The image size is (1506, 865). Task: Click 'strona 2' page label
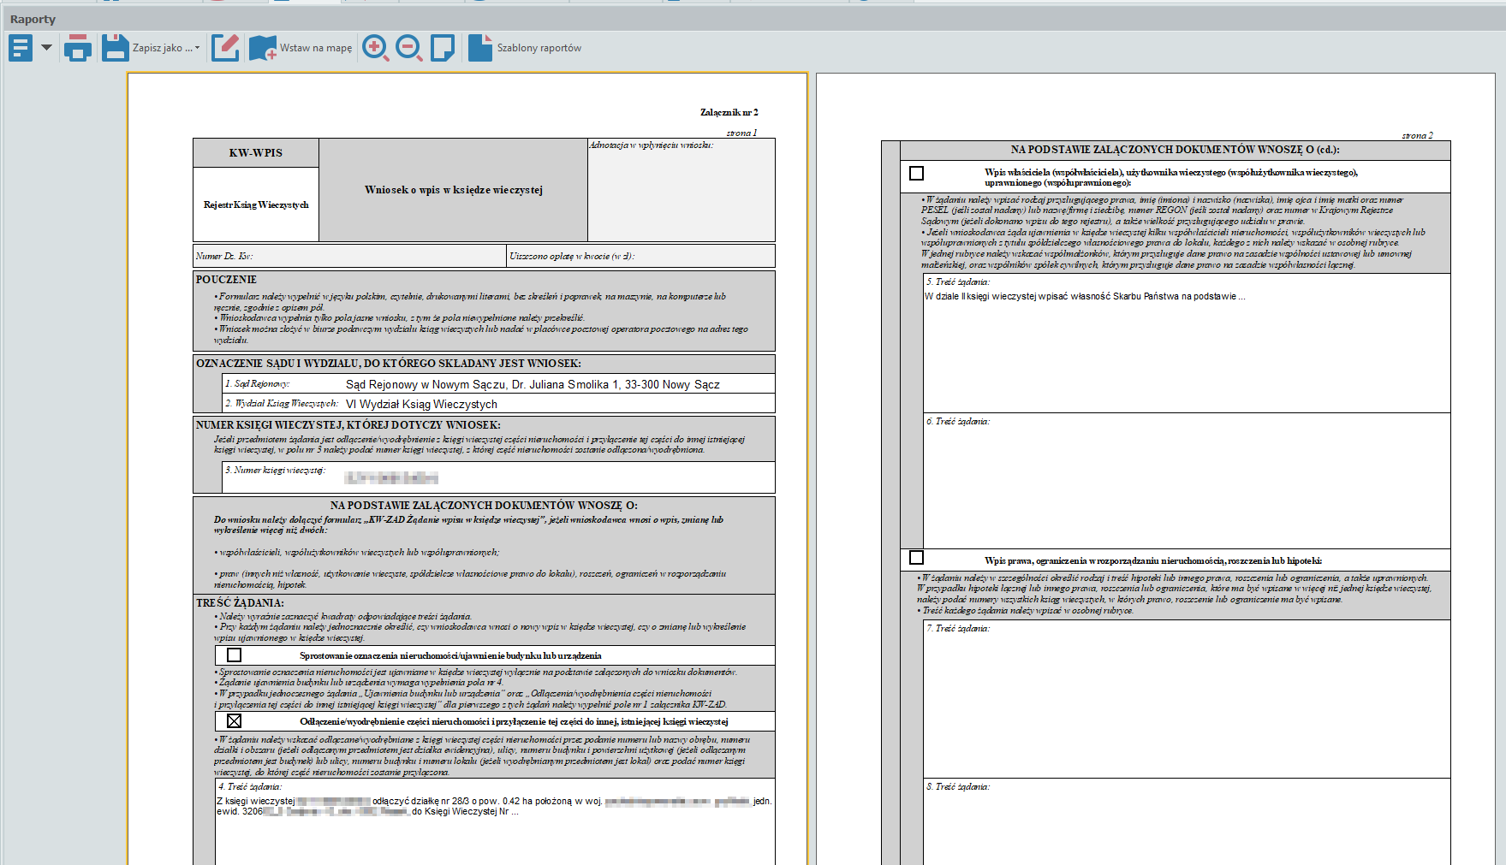(1417, 135)
